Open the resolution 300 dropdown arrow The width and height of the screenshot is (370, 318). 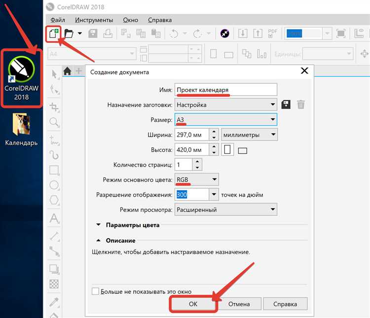(x=214, y=195)
